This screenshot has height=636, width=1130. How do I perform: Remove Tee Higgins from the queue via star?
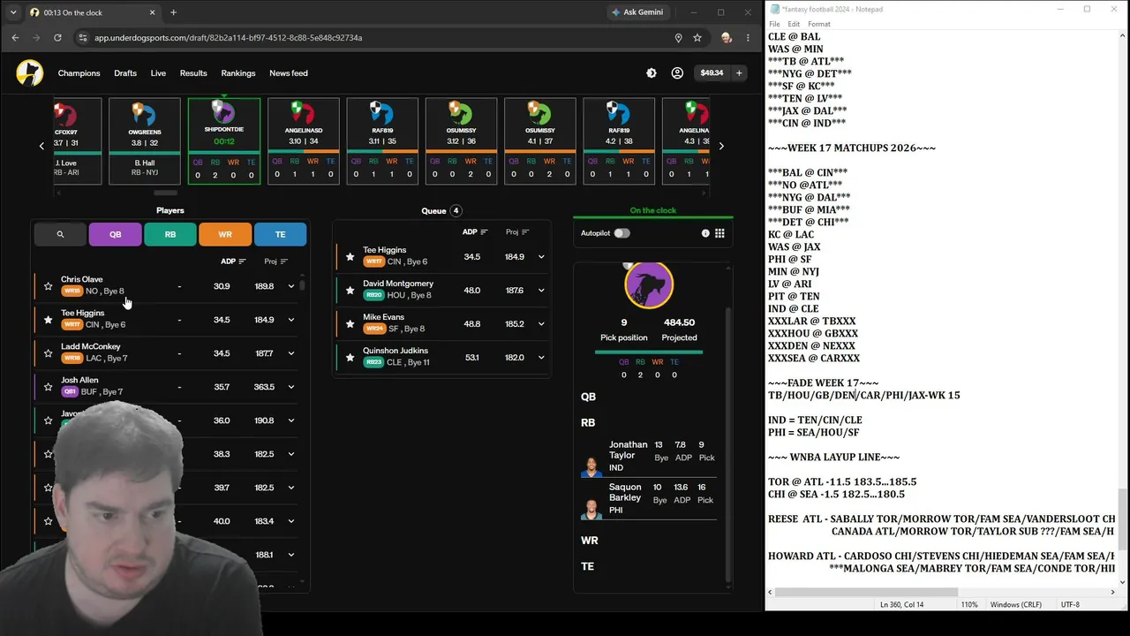click(350, 257)
